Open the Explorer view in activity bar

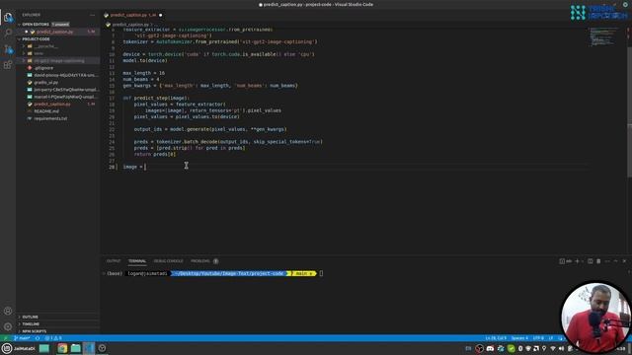tap(8, 17)
